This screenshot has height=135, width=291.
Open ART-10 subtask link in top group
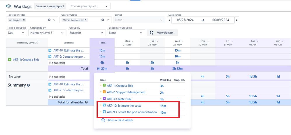[69, 50]
